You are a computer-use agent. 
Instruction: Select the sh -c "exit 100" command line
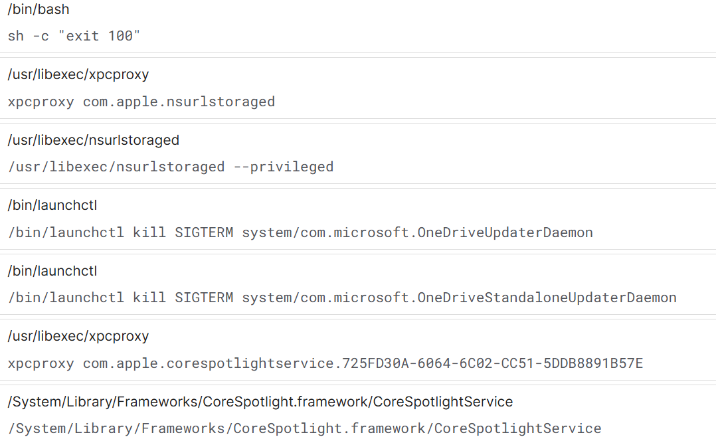click(74, 36)
